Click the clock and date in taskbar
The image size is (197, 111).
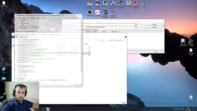coord(188,109)
